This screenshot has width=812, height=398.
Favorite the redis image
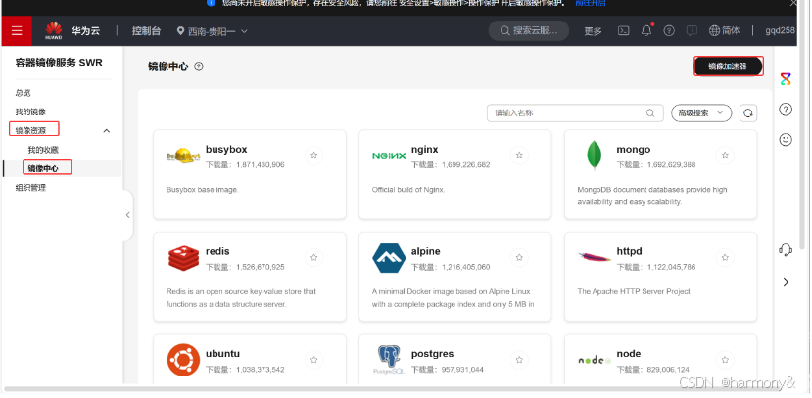[x=313, y=257]
